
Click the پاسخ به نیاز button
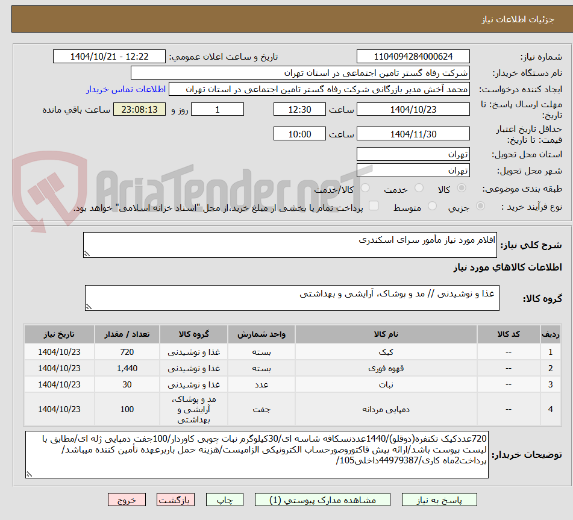point(439,500)
